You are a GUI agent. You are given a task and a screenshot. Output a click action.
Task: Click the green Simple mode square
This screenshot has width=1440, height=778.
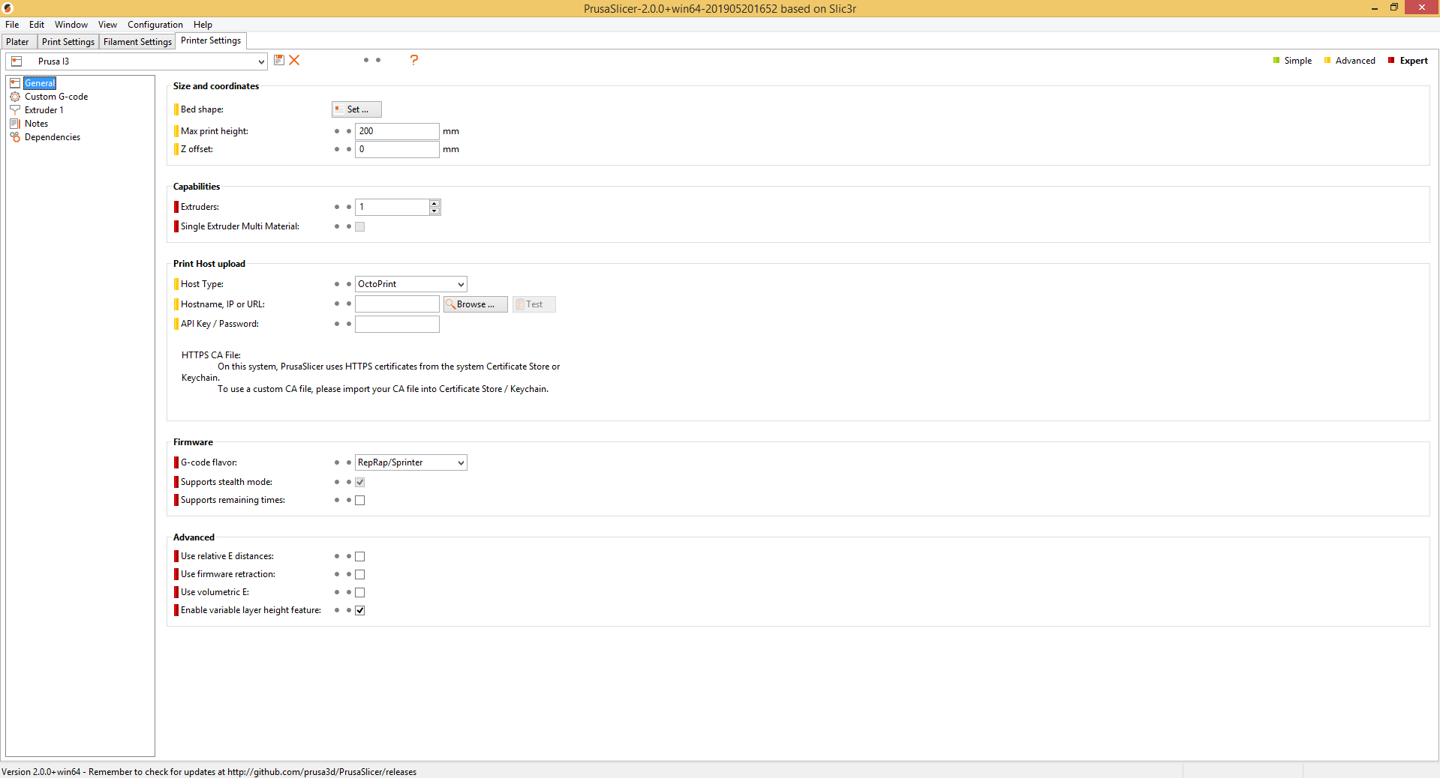pos(1276,61)
